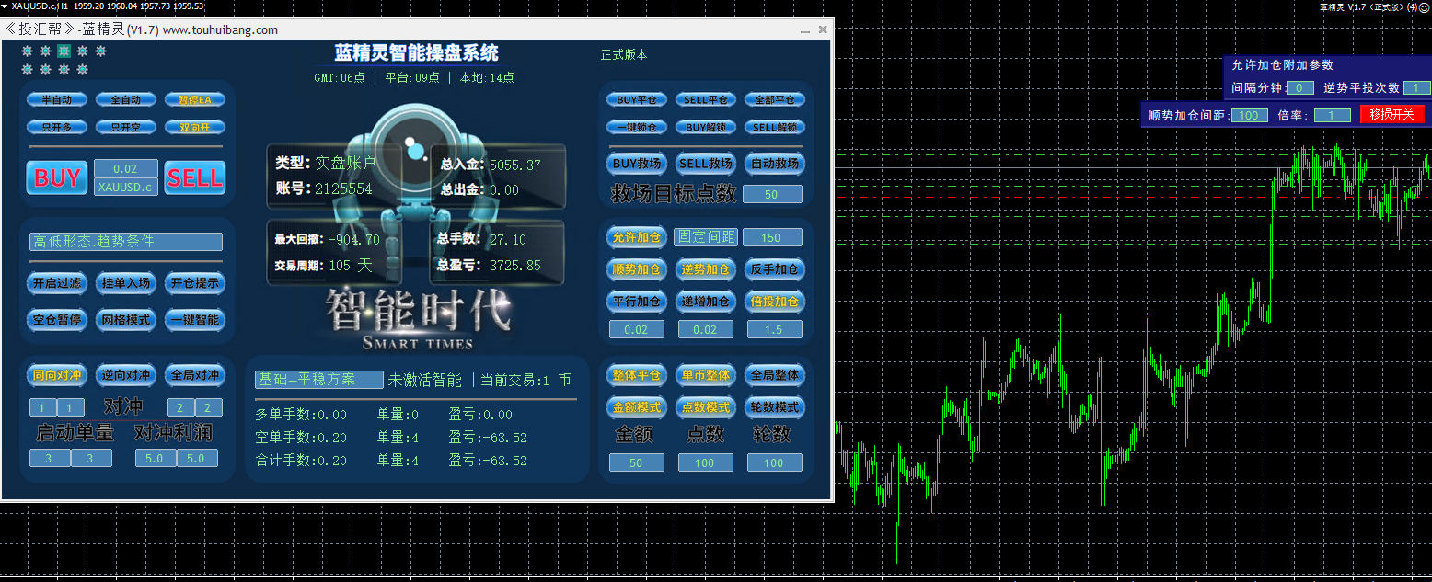This screenshot has width=1432, height=582.
Task: Click the 平行加仓 button
Action: (x=637, y=302)
